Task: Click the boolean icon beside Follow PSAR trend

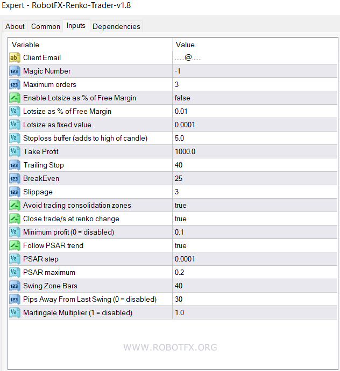Action: tap(15, 245)
